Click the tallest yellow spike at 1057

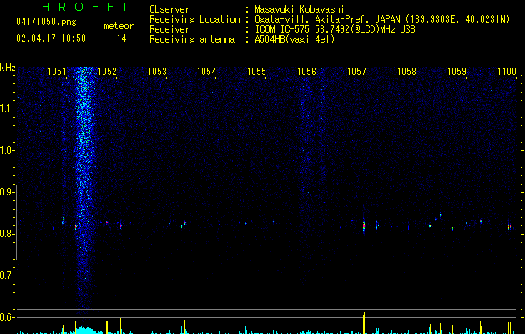pyautogui.click(x=364, y=322)
